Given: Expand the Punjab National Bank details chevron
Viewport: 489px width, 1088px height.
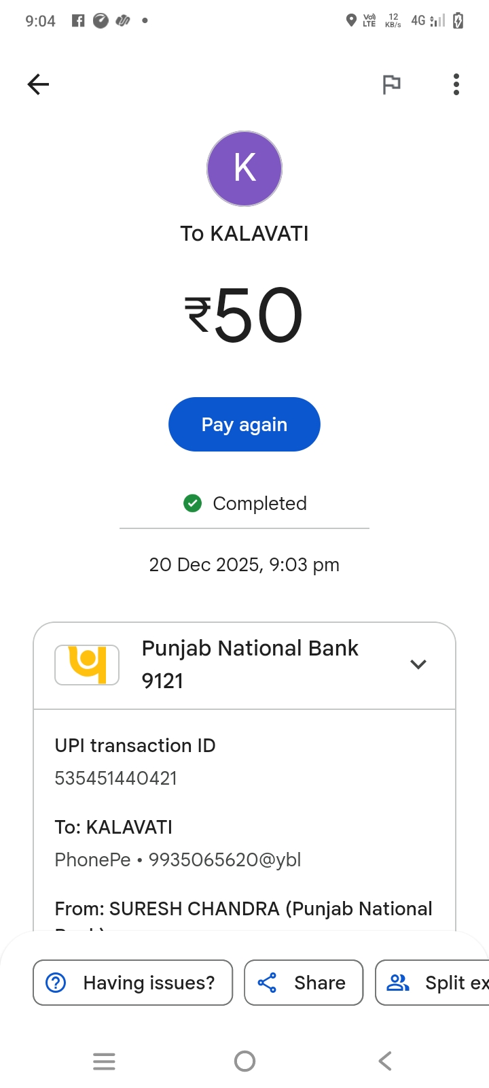Looking at the screenshot, I should tap(418, 664).
